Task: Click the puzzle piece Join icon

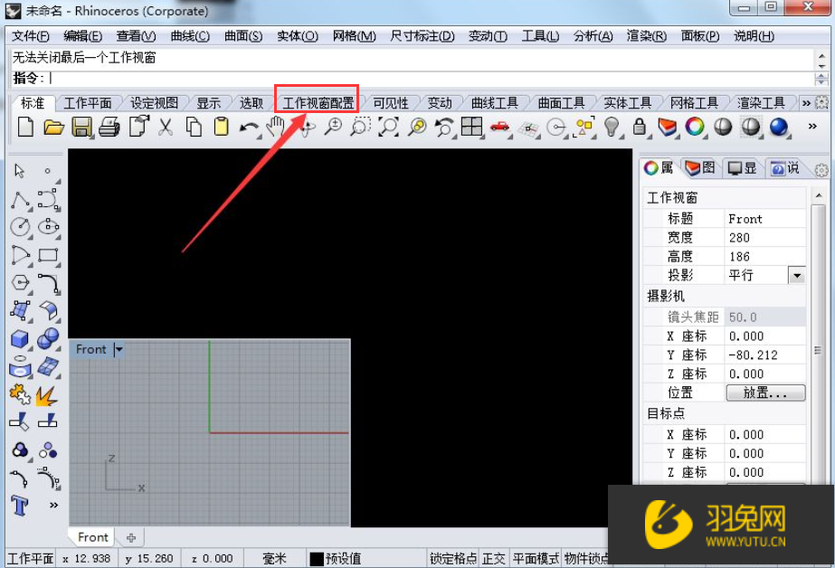Action: (x=20, y=395)
